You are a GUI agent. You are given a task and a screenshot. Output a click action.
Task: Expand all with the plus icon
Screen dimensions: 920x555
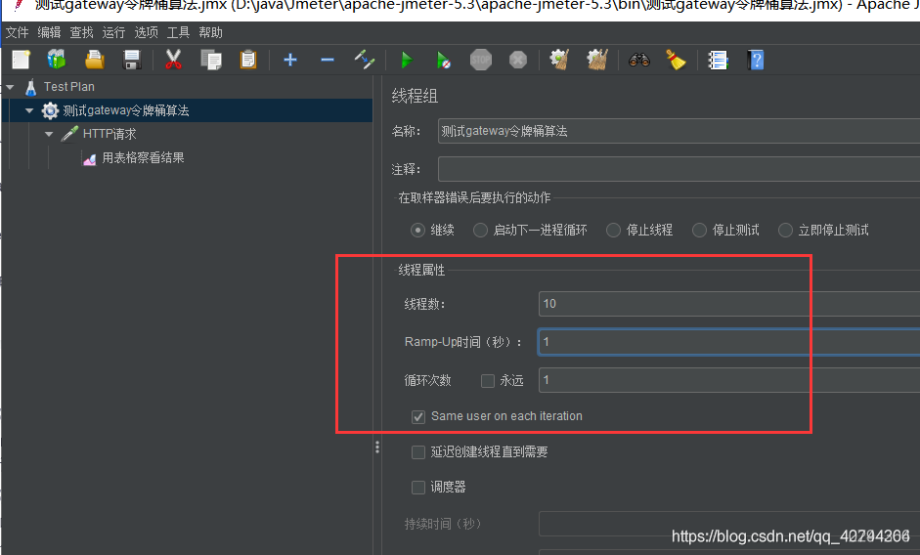[x=289, y=60]
